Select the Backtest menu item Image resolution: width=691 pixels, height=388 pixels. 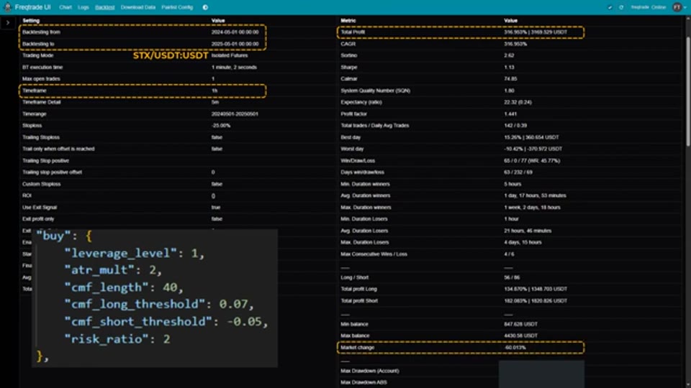pos(105,7)
